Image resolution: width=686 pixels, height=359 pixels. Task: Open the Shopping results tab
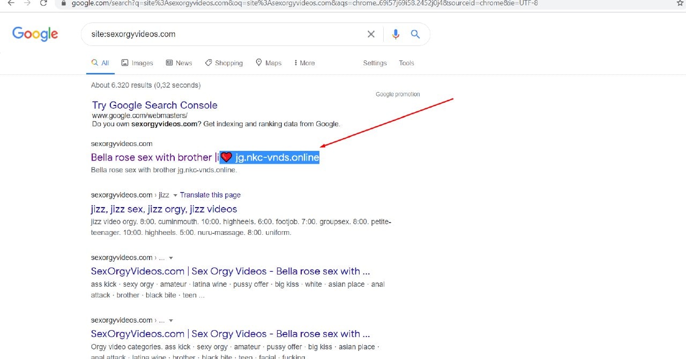pyautogui.click(x=224, y=63)
